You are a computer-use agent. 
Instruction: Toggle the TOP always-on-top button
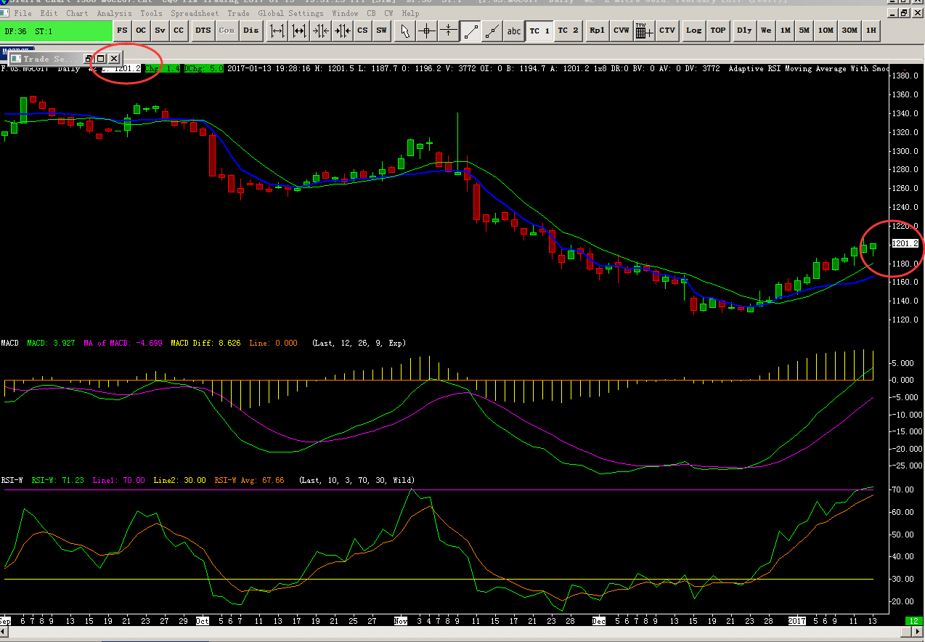(717, 31)
